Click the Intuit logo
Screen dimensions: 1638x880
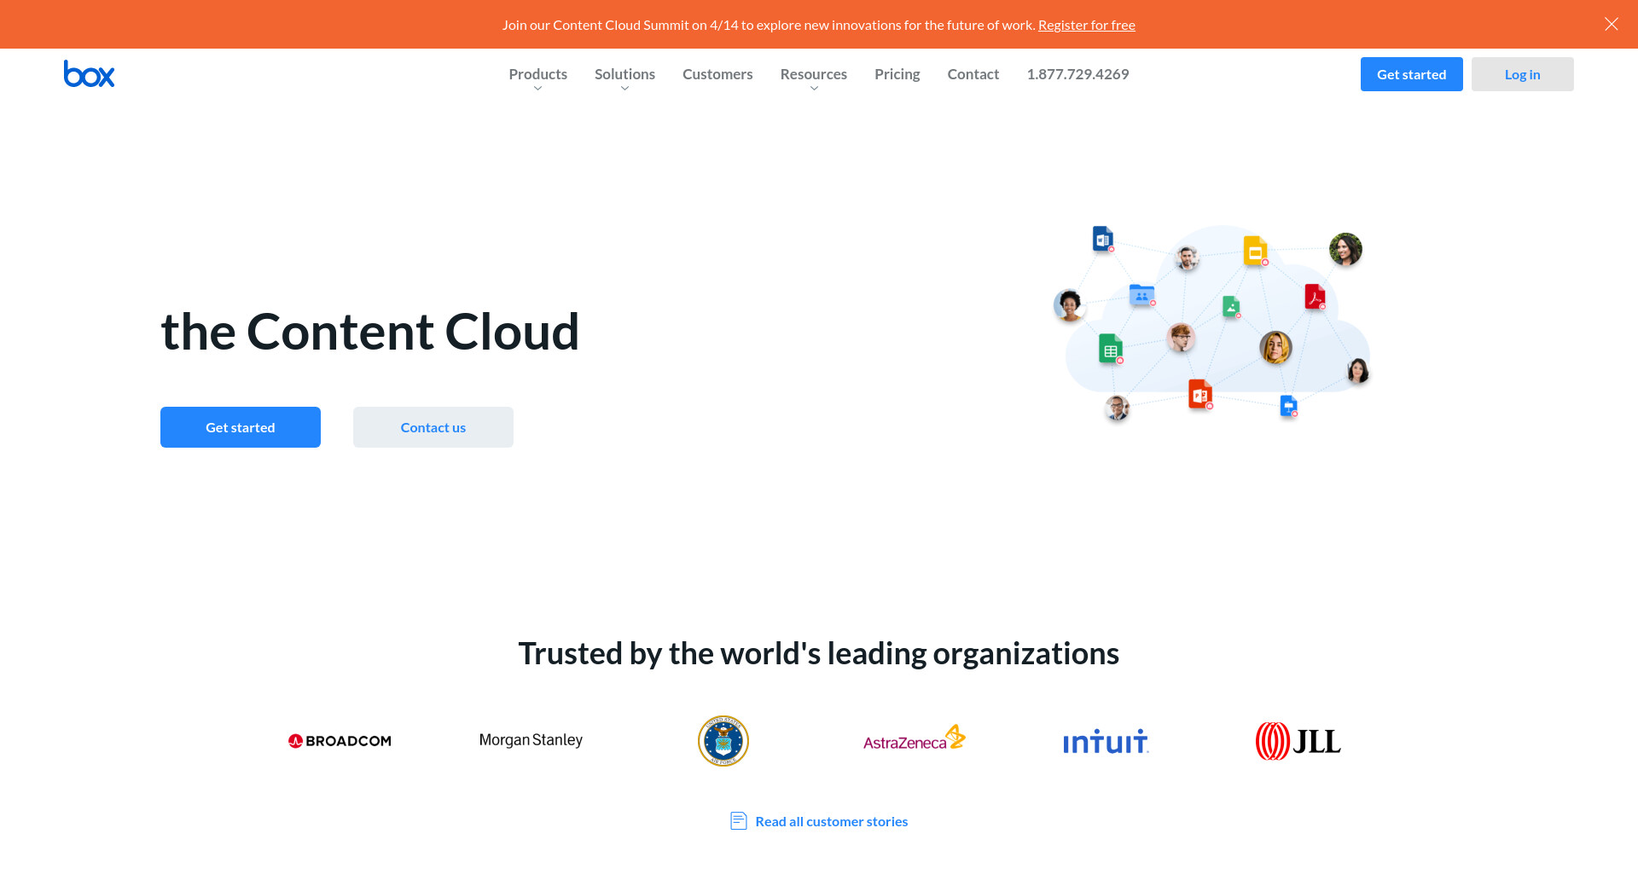pyautogui.click(x=1106, y=742)
